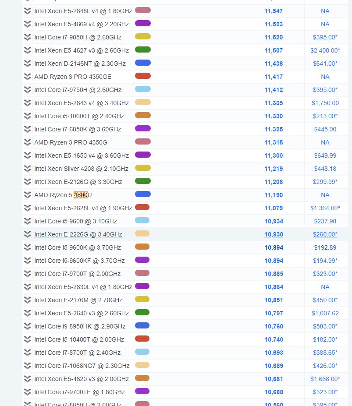Click yellow swatch beside Core i7-9850H
Viewport: 352px width, 406px height.
click(x=143, y=36)
